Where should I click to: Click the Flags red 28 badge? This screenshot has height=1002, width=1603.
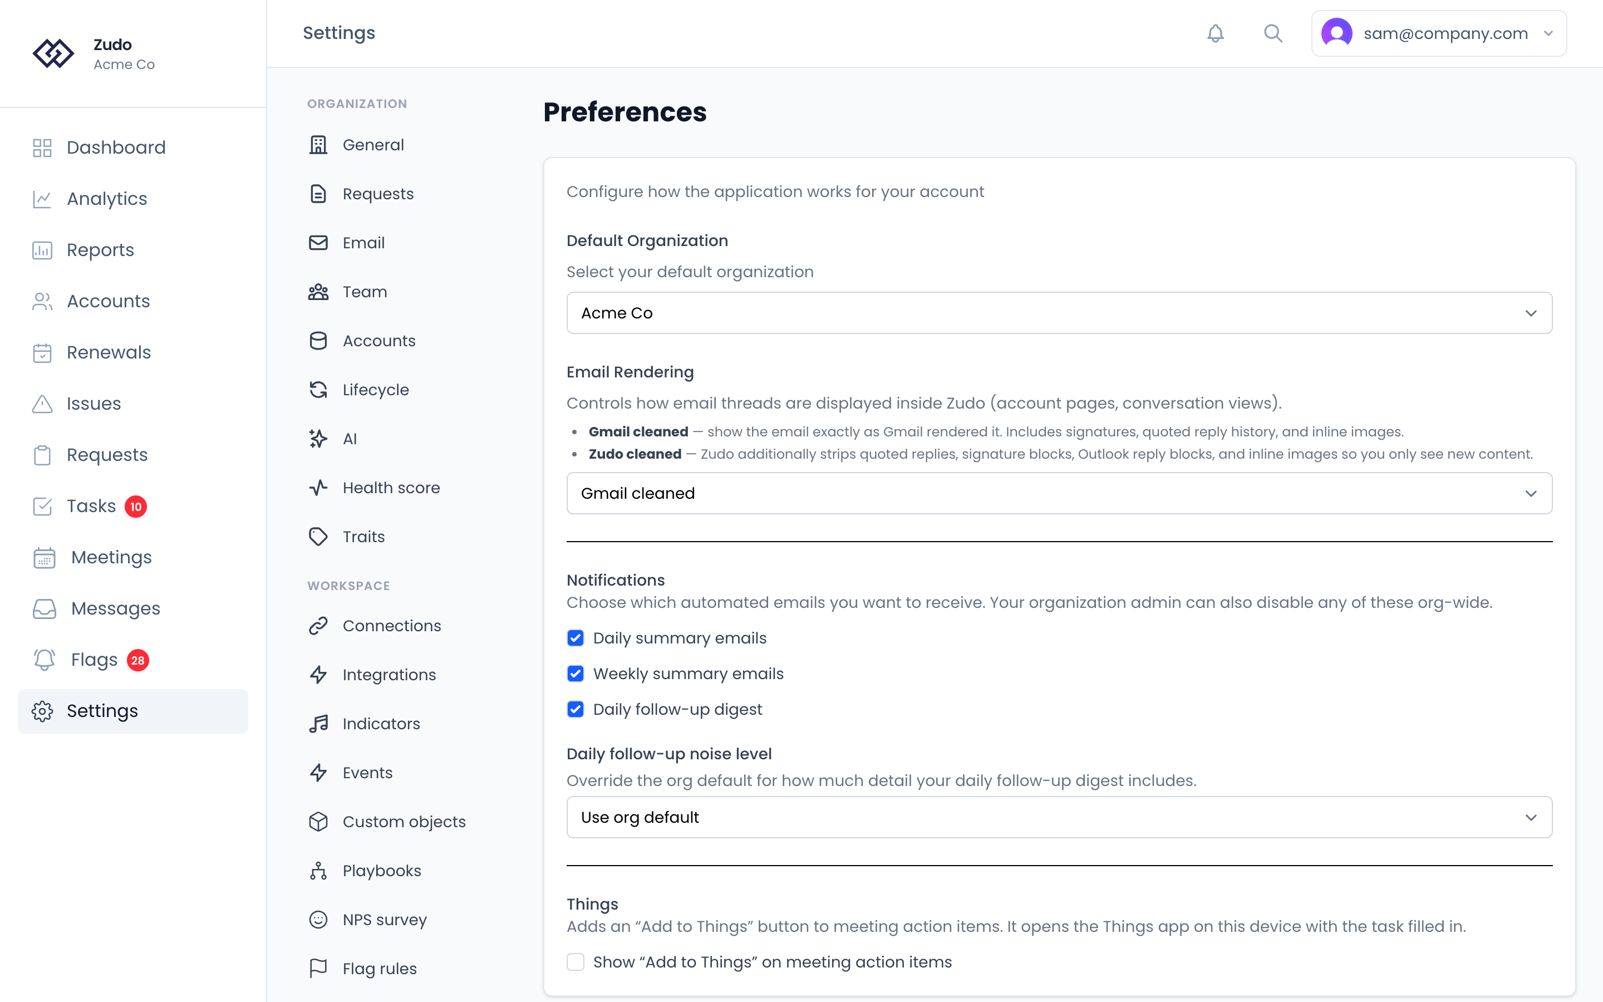[138, 660]
